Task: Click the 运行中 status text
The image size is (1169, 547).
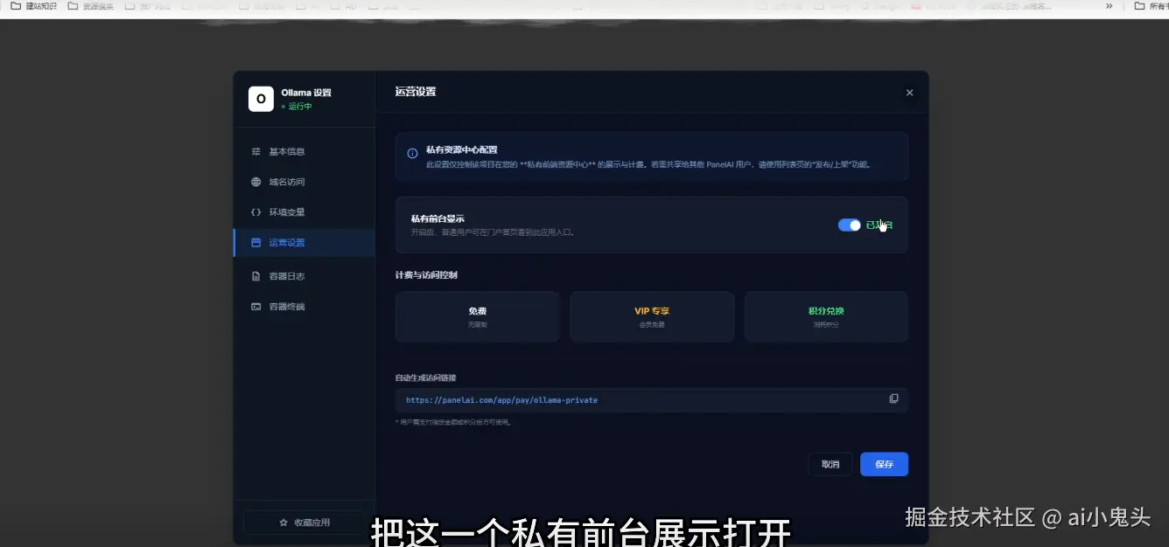Action: point(299,107)
